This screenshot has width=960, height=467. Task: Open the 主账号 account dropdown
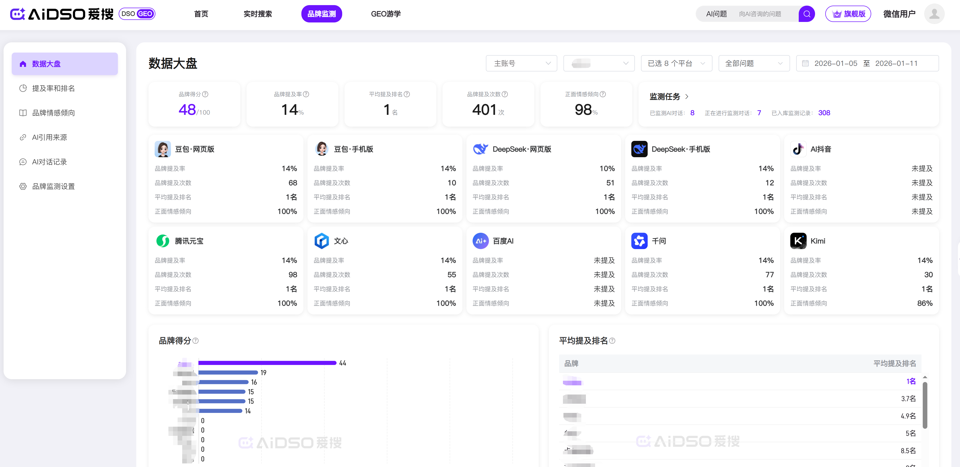(521, 63)
